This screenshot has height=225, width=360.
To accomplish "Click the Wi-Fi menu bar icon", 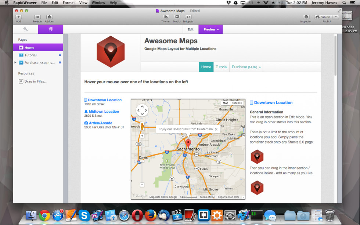I will (266, 3).
